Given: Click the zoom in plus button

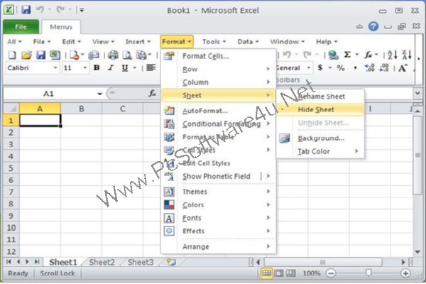Looking at the screenshot, I should pos(405,273).
